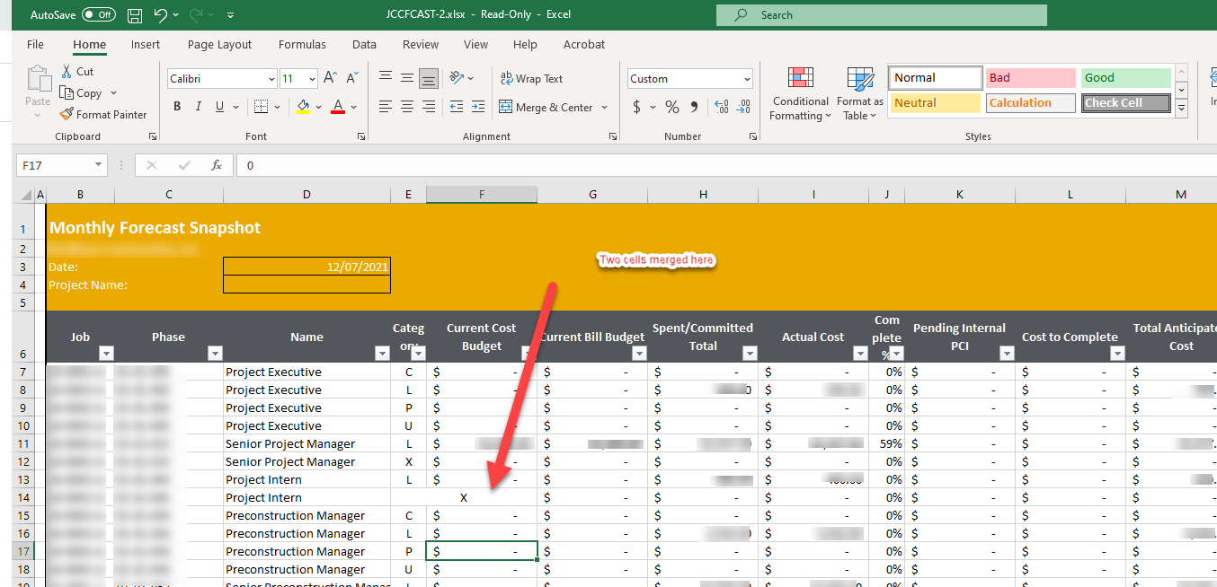This screenshot has width=1217, height=587.
Task: Select the column F header
Action: [482, 195]
